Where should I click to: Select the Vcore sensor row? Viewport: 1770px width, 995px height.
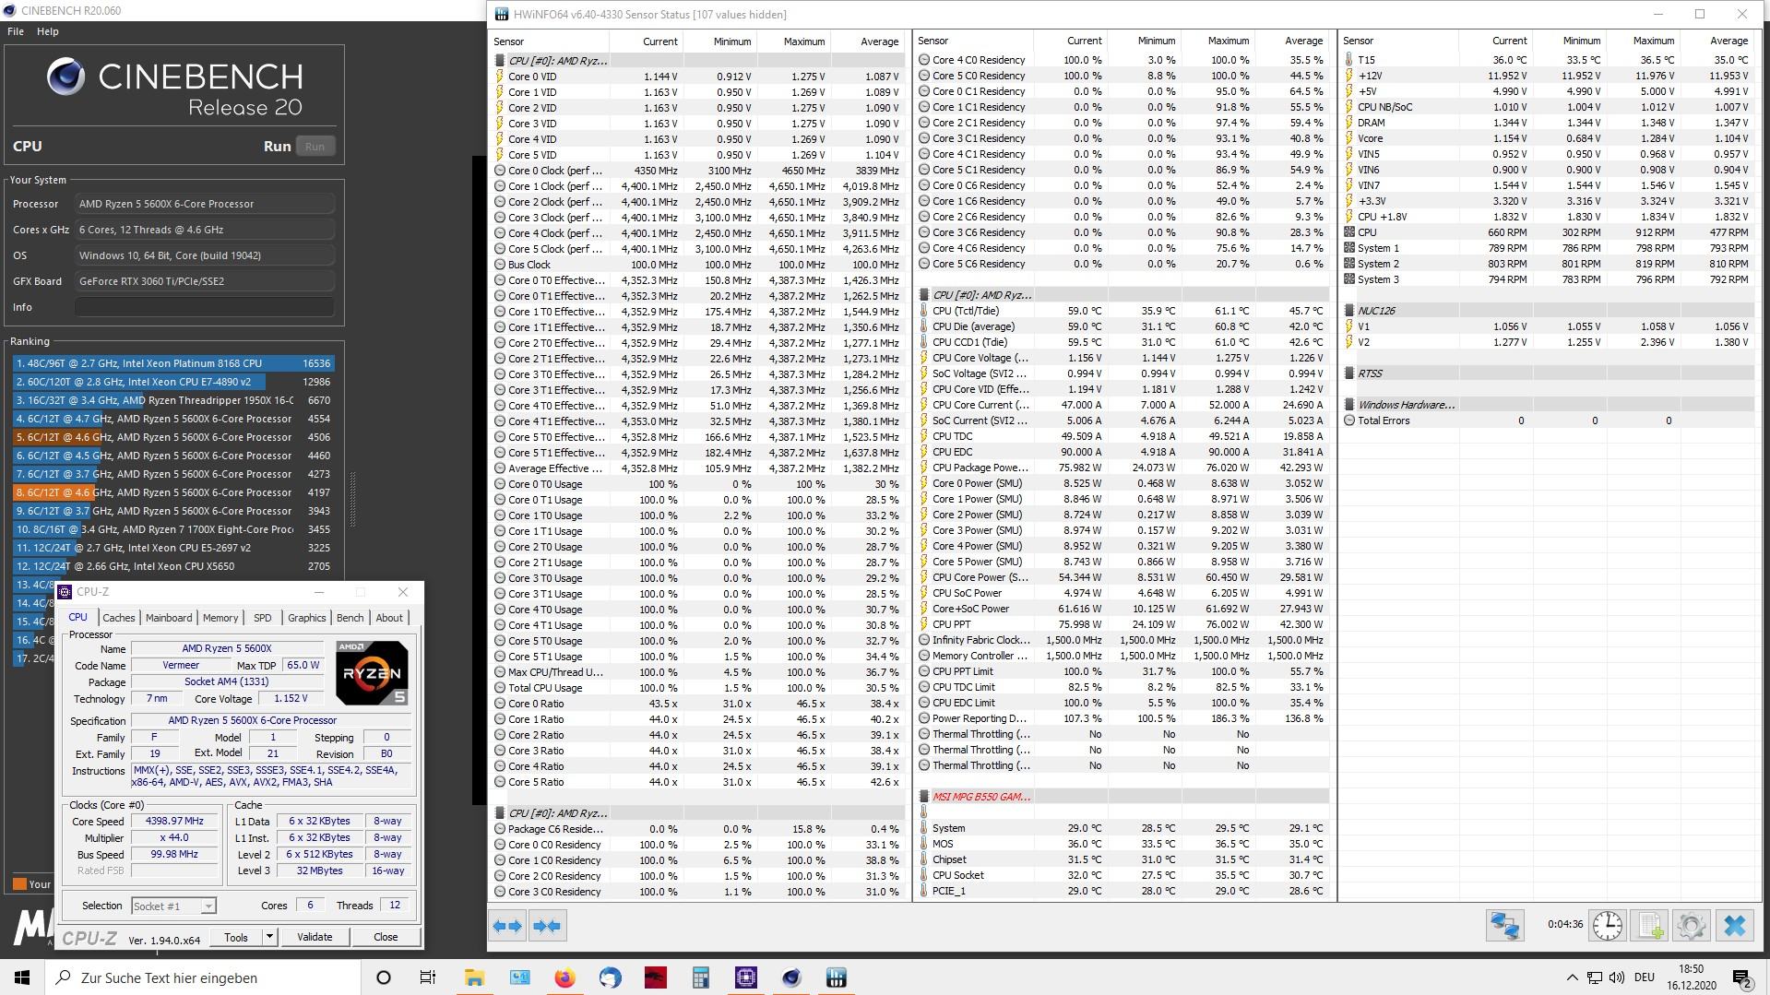[x=1548, y=138]
